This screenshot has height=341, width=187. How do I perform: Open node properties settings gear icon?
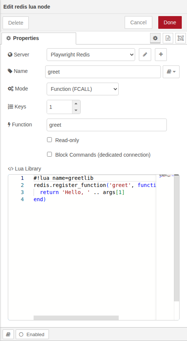point(155,38)
